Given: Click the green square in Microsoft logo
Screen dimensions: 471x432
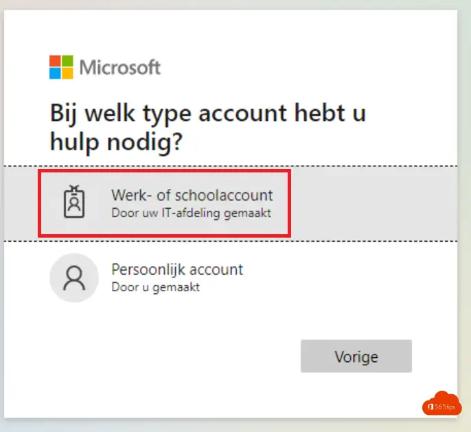Looking at the screenshot, I should [x=67, y=60].
